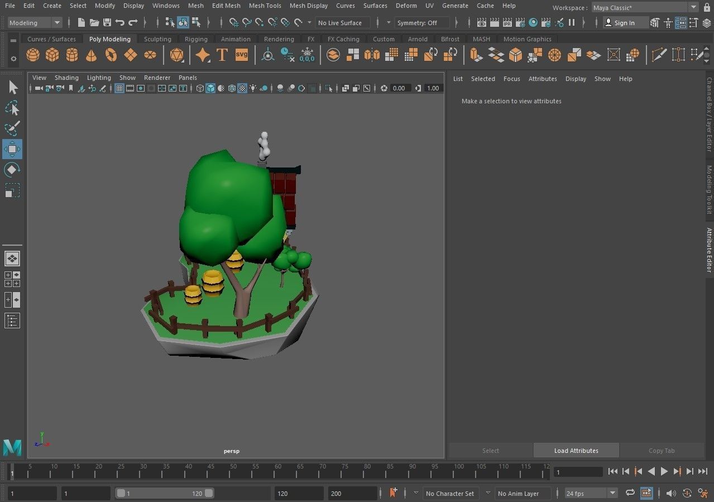Open the Modeling Toolkit side tab
Screen dimensions: 714x502
coord(709,189)
